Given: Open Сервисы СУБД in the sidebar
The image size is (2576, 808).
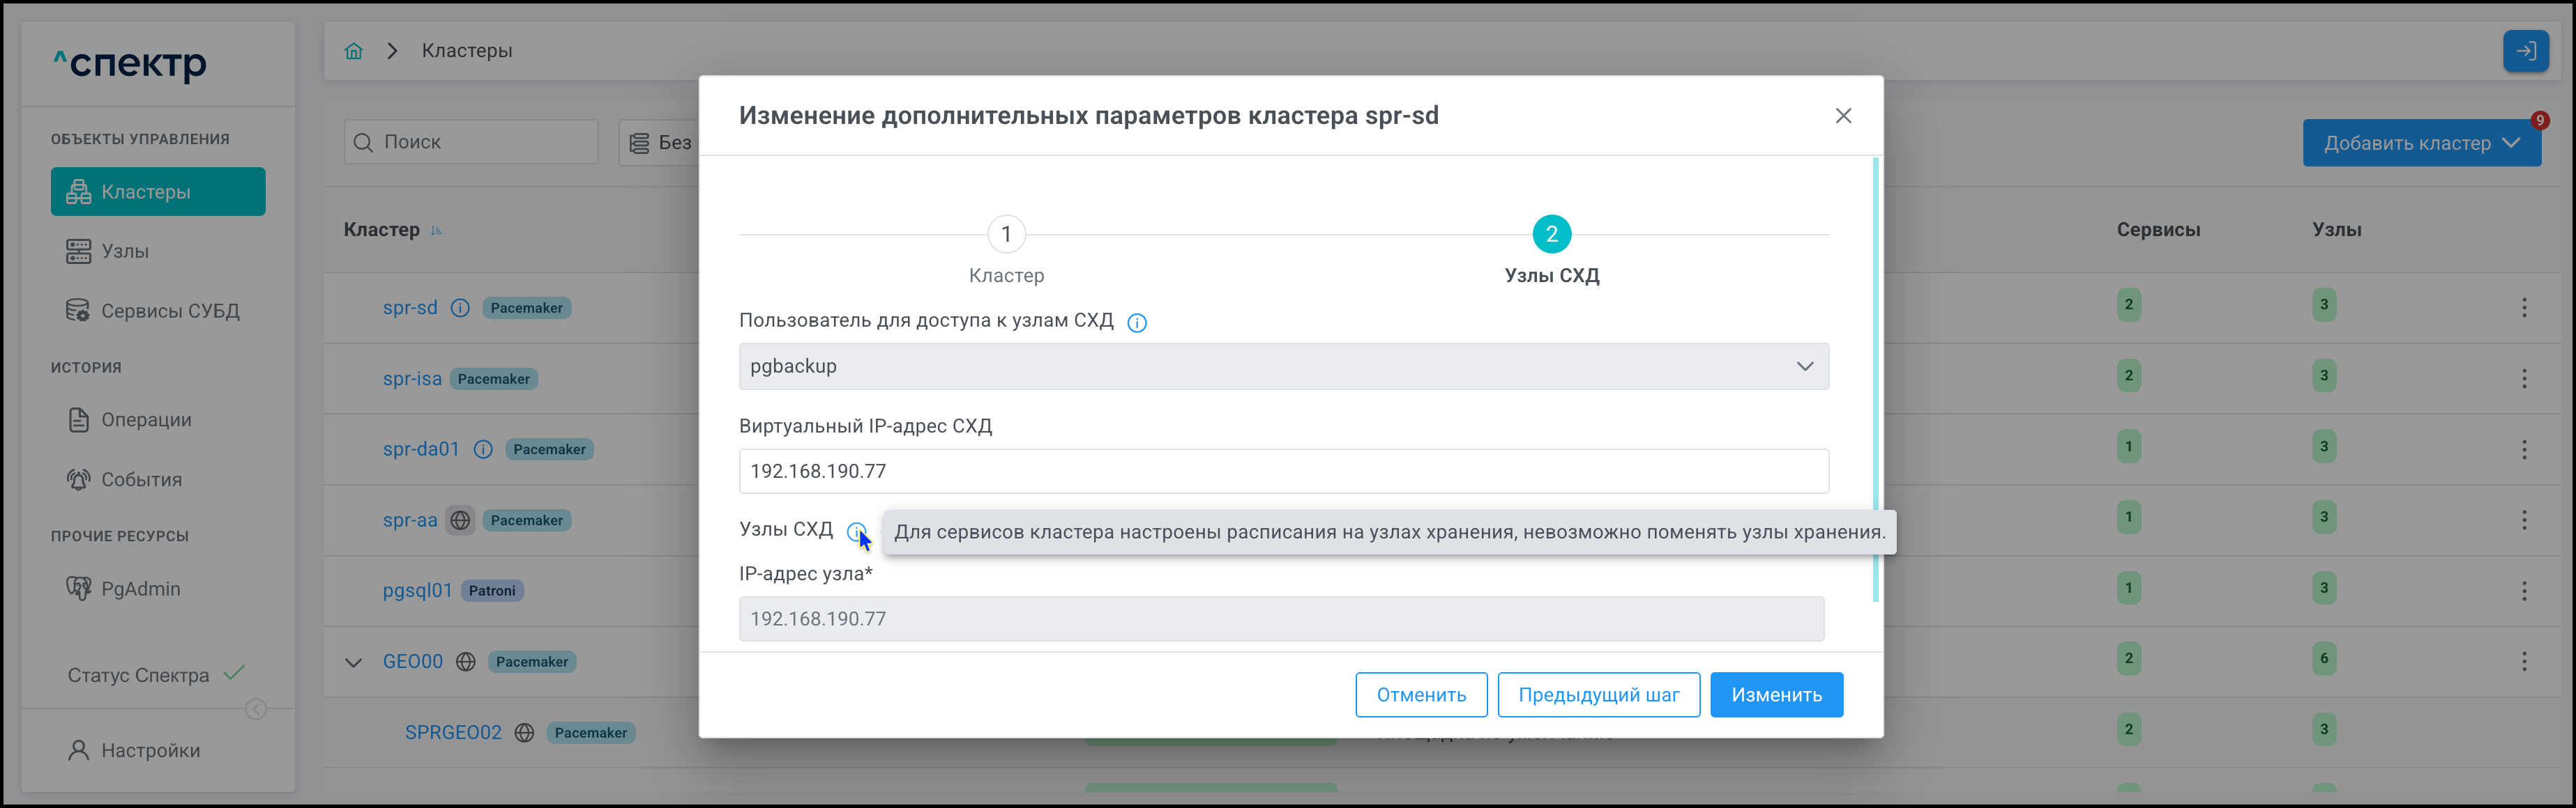Looking at the screenshot, I should point(170,311).
